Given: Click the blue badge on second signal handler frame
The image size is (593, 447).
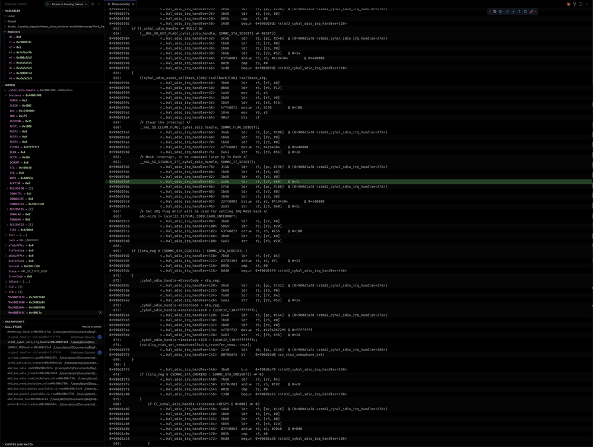Looking at the screenshot, I should coord(100,353).
